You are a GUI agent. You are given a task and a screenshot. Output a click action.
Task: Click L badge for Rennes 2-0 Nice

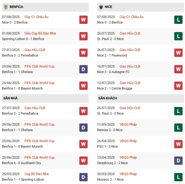pos(178,127)
